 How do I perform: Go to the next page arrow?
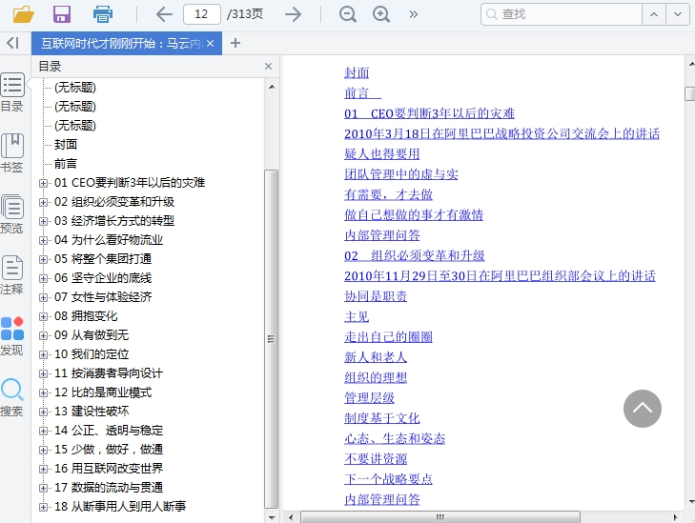point(293,14)
